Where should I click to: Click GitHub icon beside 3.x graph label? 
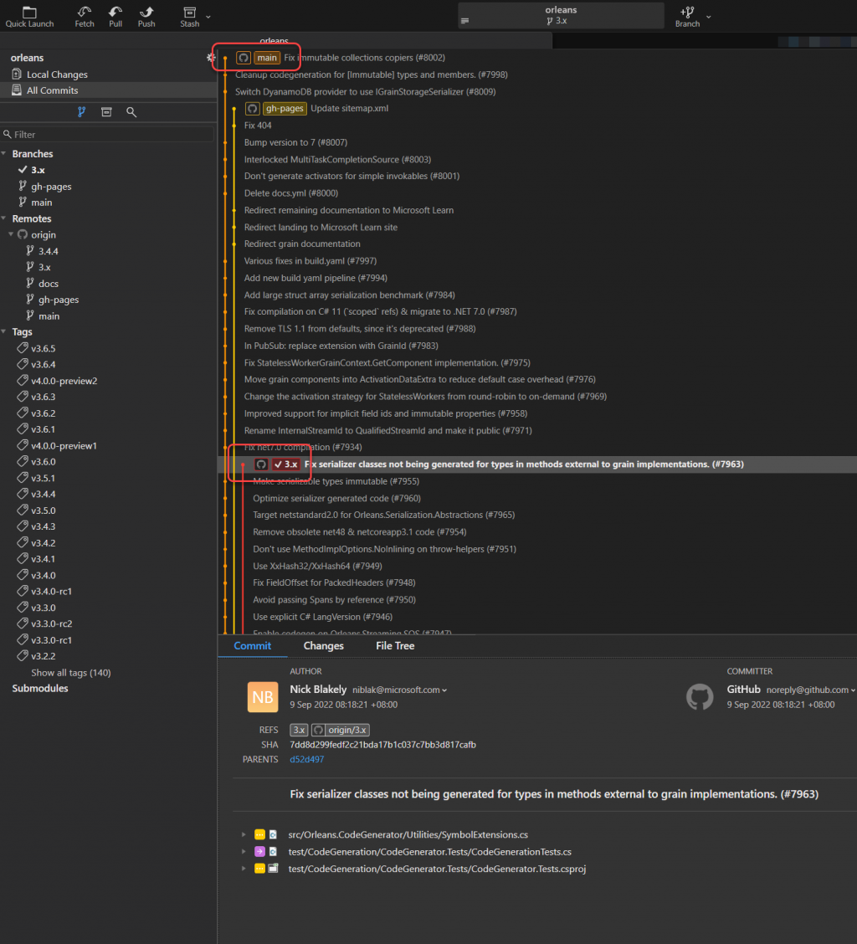point(261,464)
